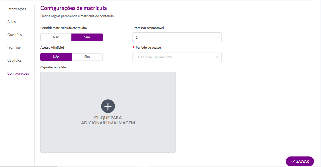This screenshot has height=167, width=321.
Task: Select Sim for Permitir matrículas de conteúdo
Action: (x=87, y=37)
